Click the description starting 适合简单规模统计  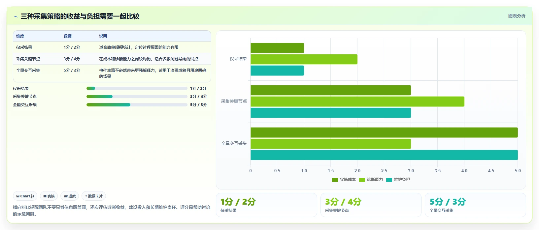click(x=139, y=47)
